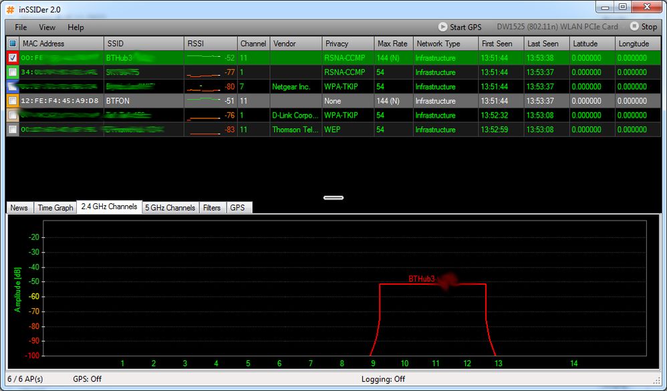Switch to the Time Graph tab
The height and width of the screenshot is (391, 667).
[55, 208]
